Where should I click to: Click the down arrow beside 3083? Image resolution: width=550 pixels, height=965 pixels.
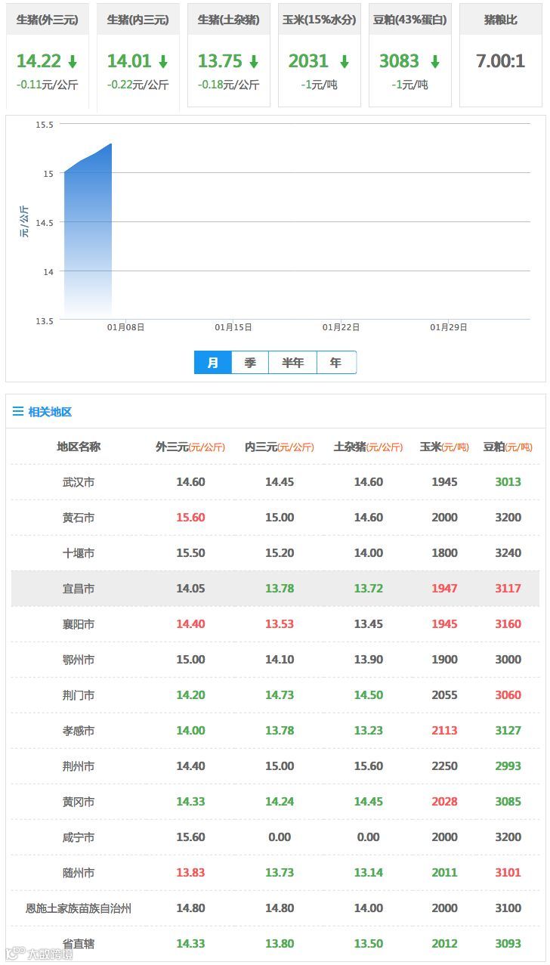pos(435,61)
